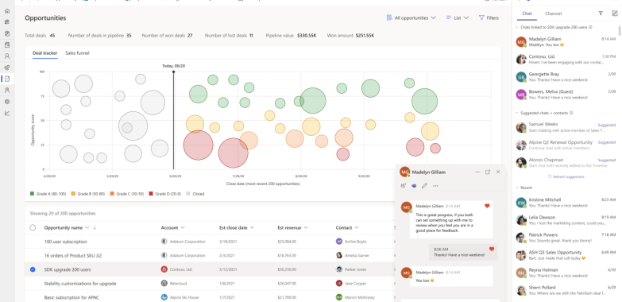Click Closed gray legend swatch

tap(188, 194)
